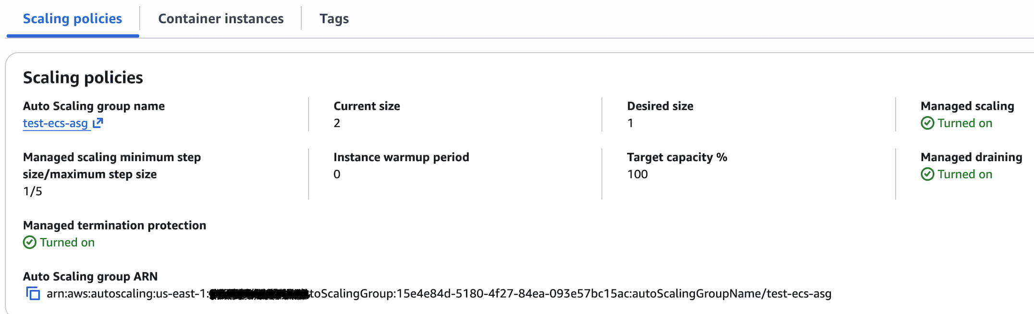Click the Managed draining green check icon
This screenshot has width=1034, height=314.
click(927, 174)
